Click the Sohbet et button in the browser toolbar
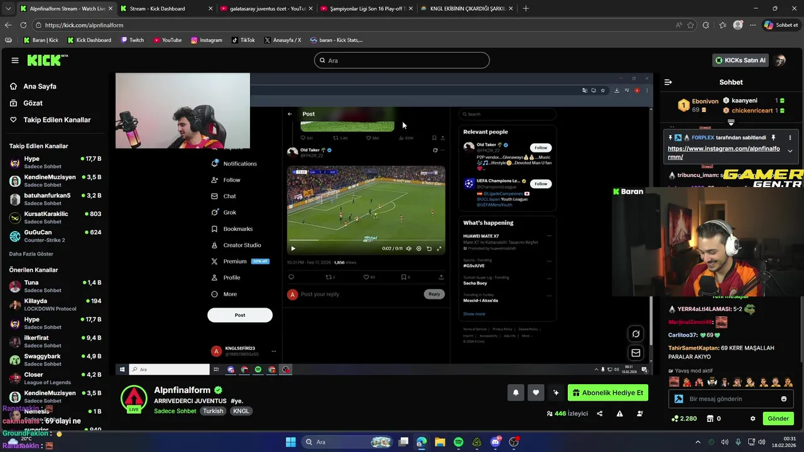This screenshot has width=804, height=452. 781,25
